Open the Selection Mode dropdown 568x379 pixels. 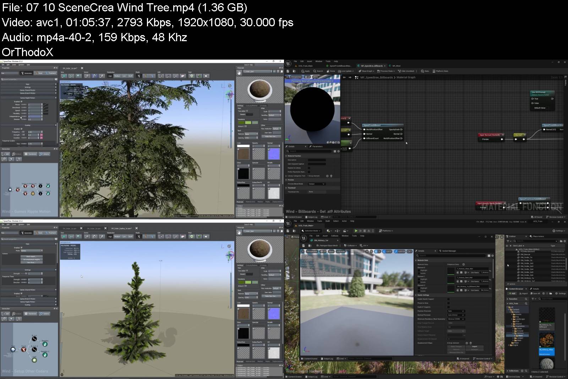tap(311, 231)
